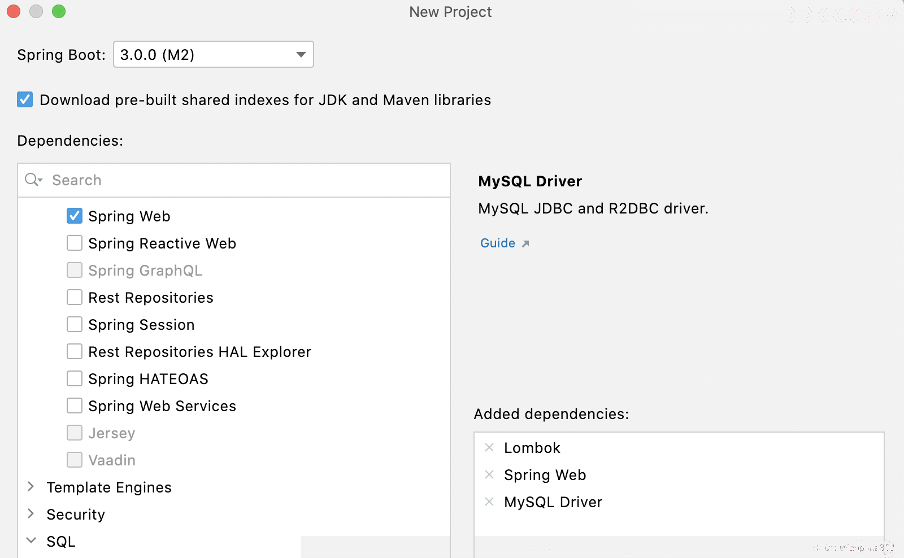This screenshot has width=904, height=558.
Task: Check the Spring Reactive Web dependency
Action: [x=75, y=243]
